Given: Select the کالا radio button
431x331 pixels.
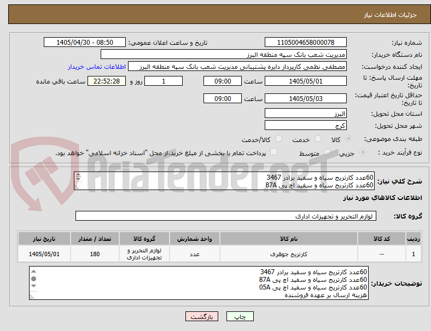Looking at the screenshot, I should [348, 139].
